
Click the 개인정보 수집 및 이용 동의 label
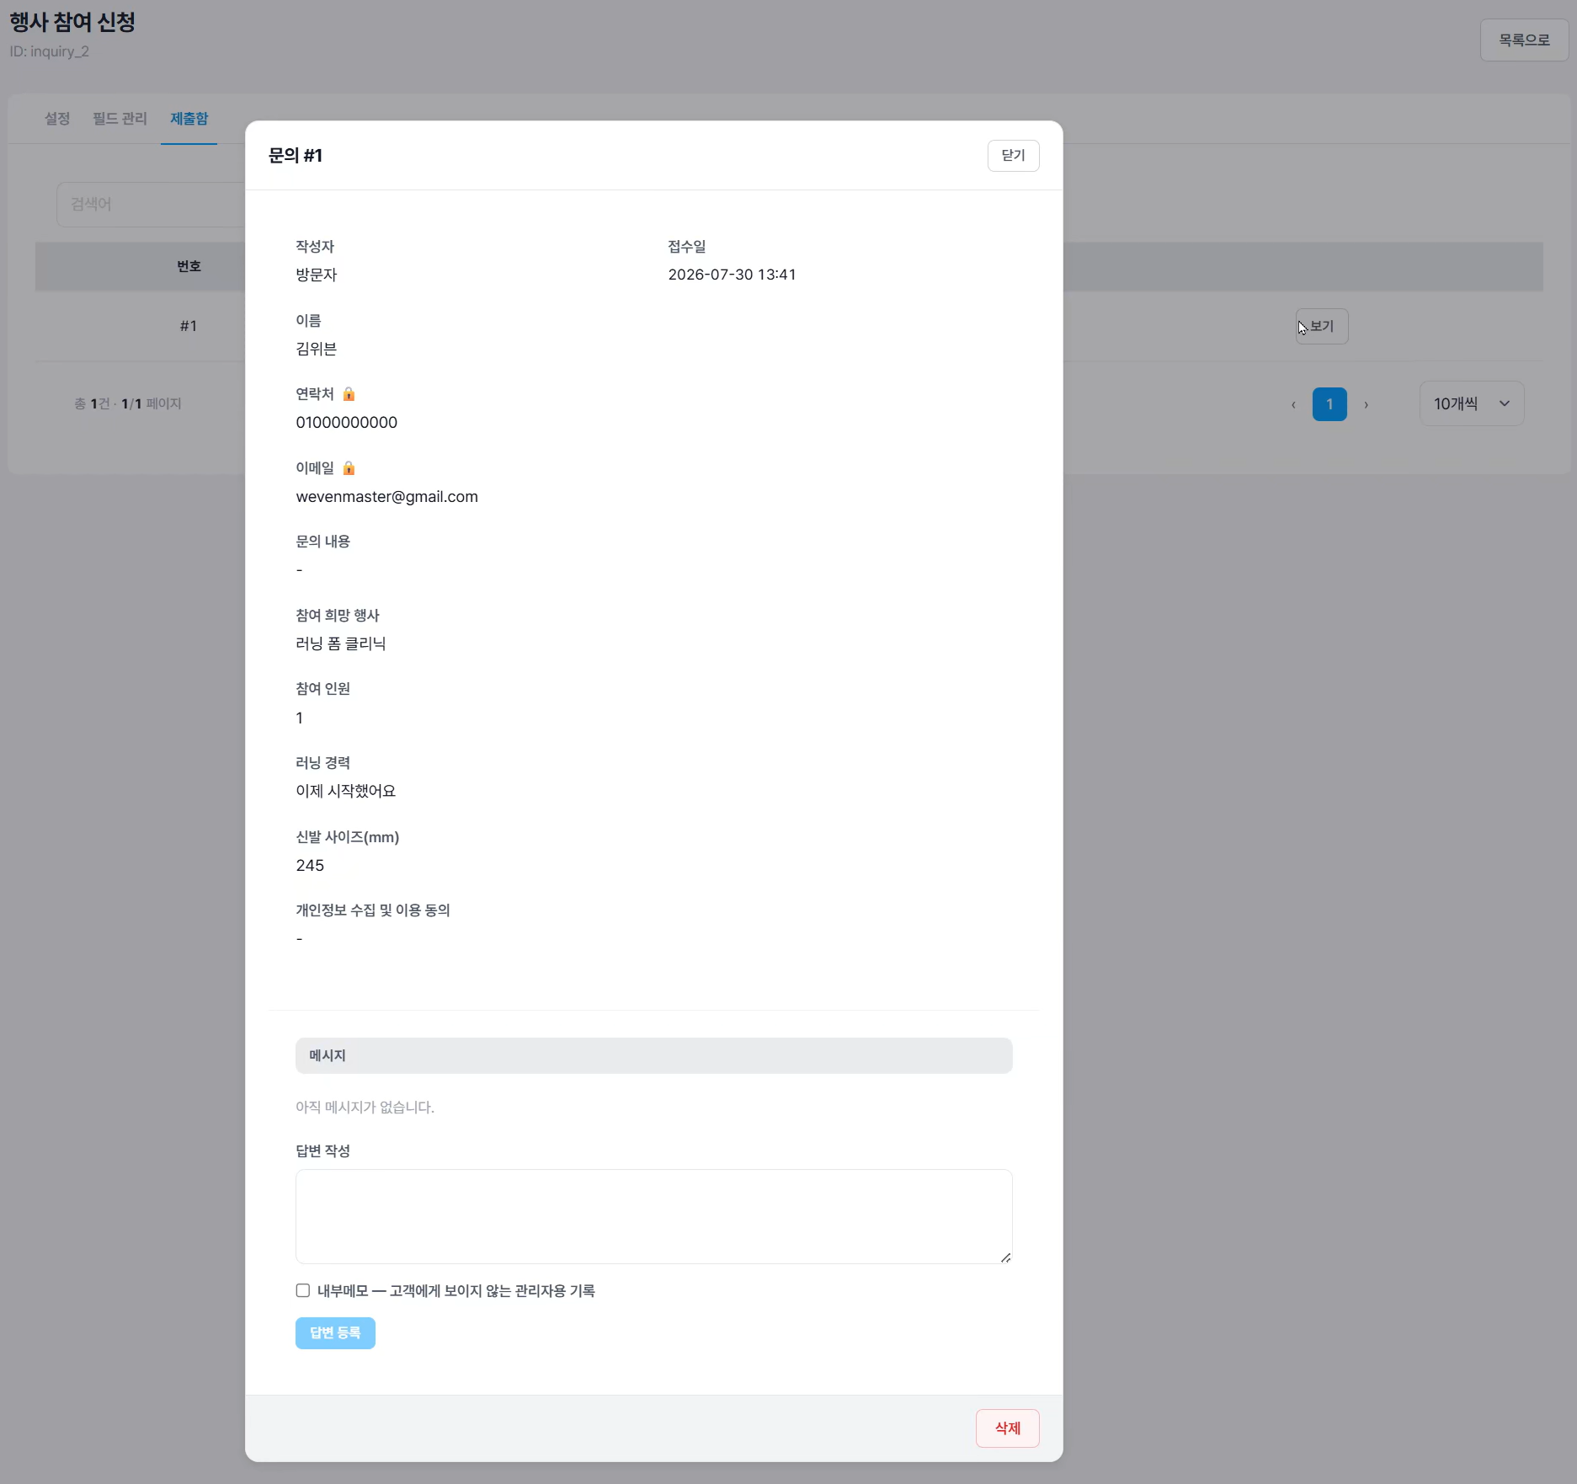(372, 910)
